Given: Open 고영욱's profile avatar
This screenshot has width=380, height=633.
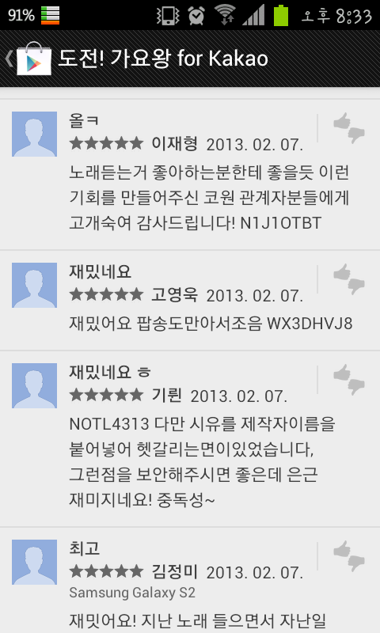Looking at the screenshot, I should (x=34, y=285).
